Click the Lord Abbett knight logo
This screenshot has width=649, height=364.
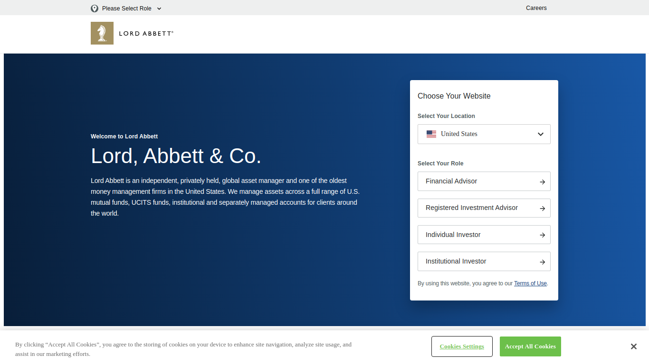coord(102,33)
